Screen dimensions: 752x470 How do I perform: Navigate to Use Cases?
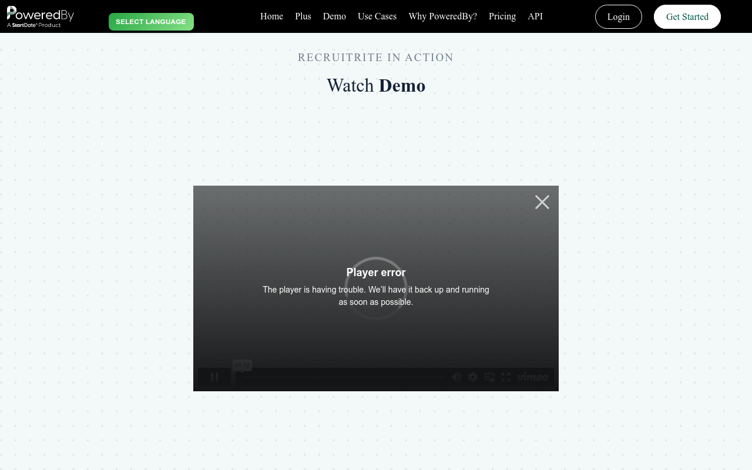pyautogui.click(x=377, y=16)
